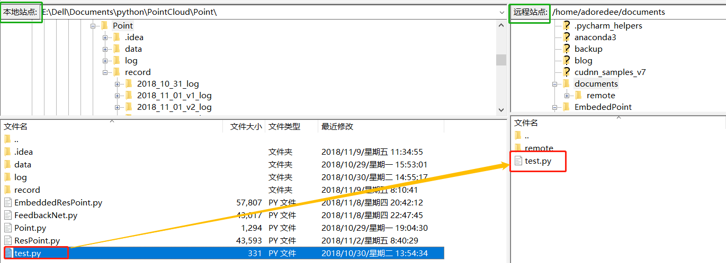This screenshot has width=726, height=263.
Task: Click the parent directory icon in remote list
Action: (x=518, y=135)
